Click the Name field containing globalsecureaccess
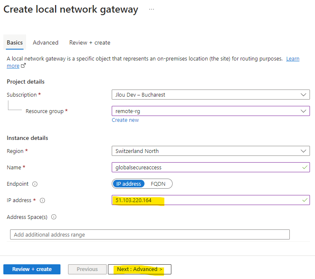The height and width of the screenshot is (279, 315). pyautogui.click(x=211, y=167)
